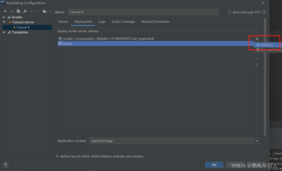Click the Name field containing Tomcat 9
Viewport: 282px width, 171px height.
point(143,12)
